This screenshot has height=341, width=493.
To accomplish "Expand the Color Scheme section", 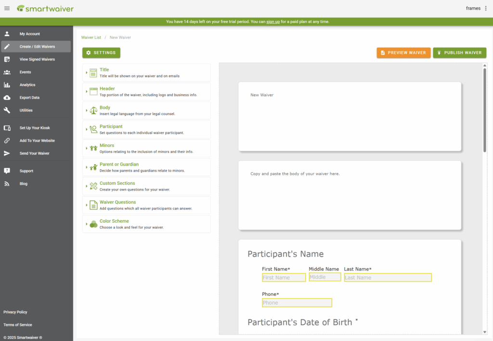I will point(146,224).
